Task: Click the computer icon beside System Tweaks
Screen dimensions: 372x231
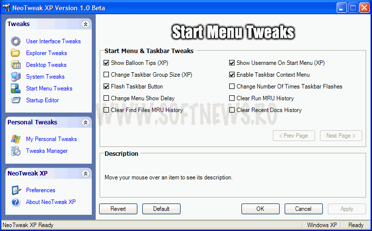Action: point(16,77)
